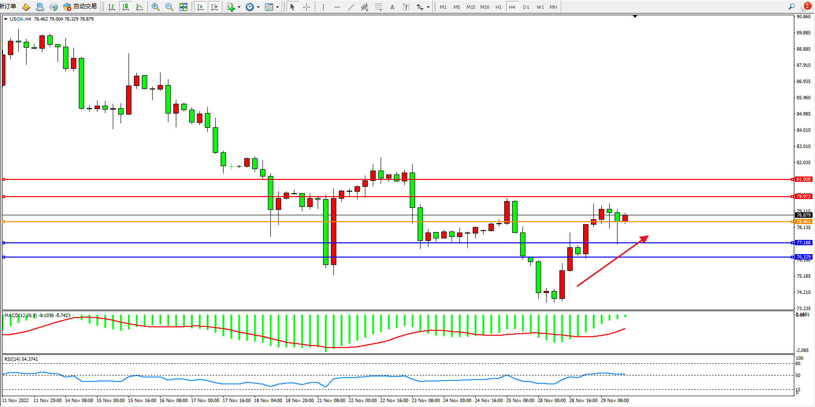815x407 pixels.
Task: Click the chart shift triangle marker at top
Action: click(x=635, y=16)
